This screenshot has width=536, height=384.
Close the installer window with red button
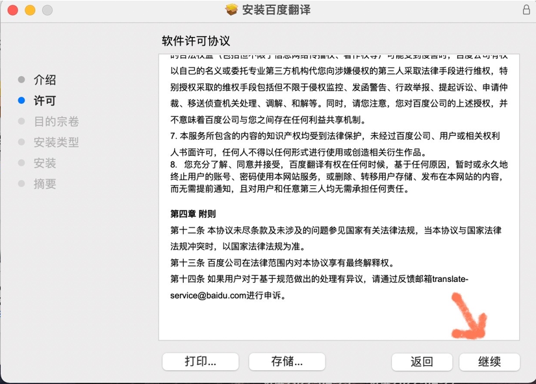[12, 10]
